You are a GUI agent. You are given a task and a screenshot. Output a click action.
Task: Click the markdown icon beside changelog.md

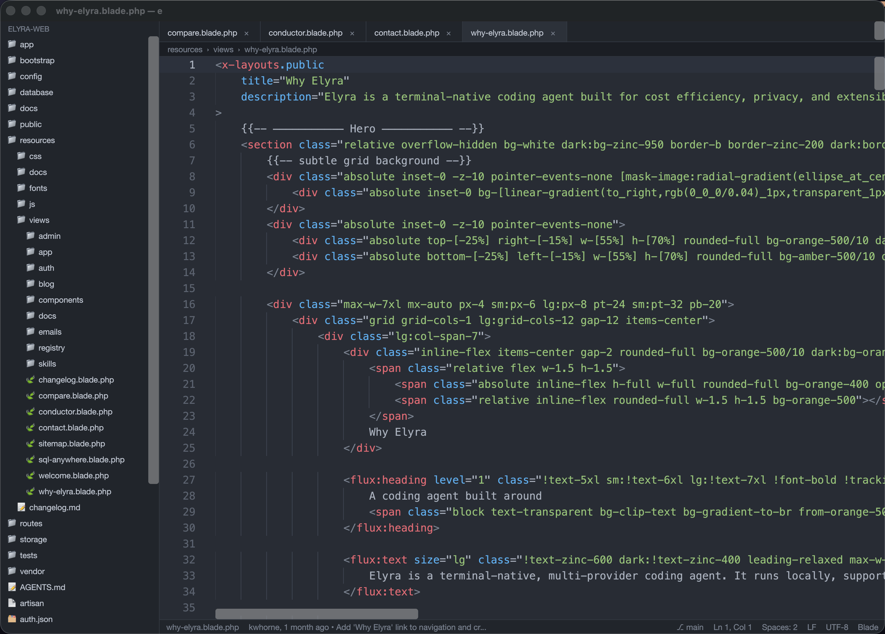pyautogui.click(x=22, y=507)
